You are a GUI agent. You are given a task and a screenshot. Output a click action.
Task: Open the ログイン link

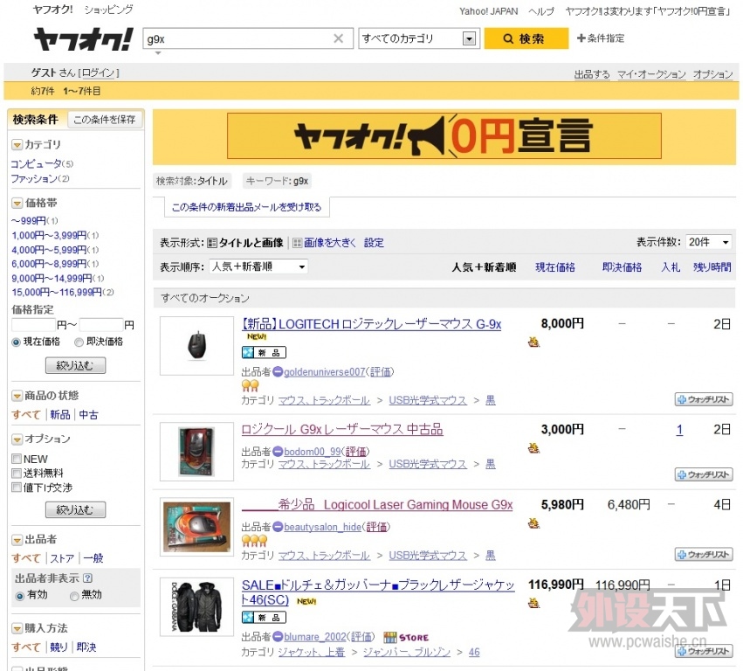(98, 73)
